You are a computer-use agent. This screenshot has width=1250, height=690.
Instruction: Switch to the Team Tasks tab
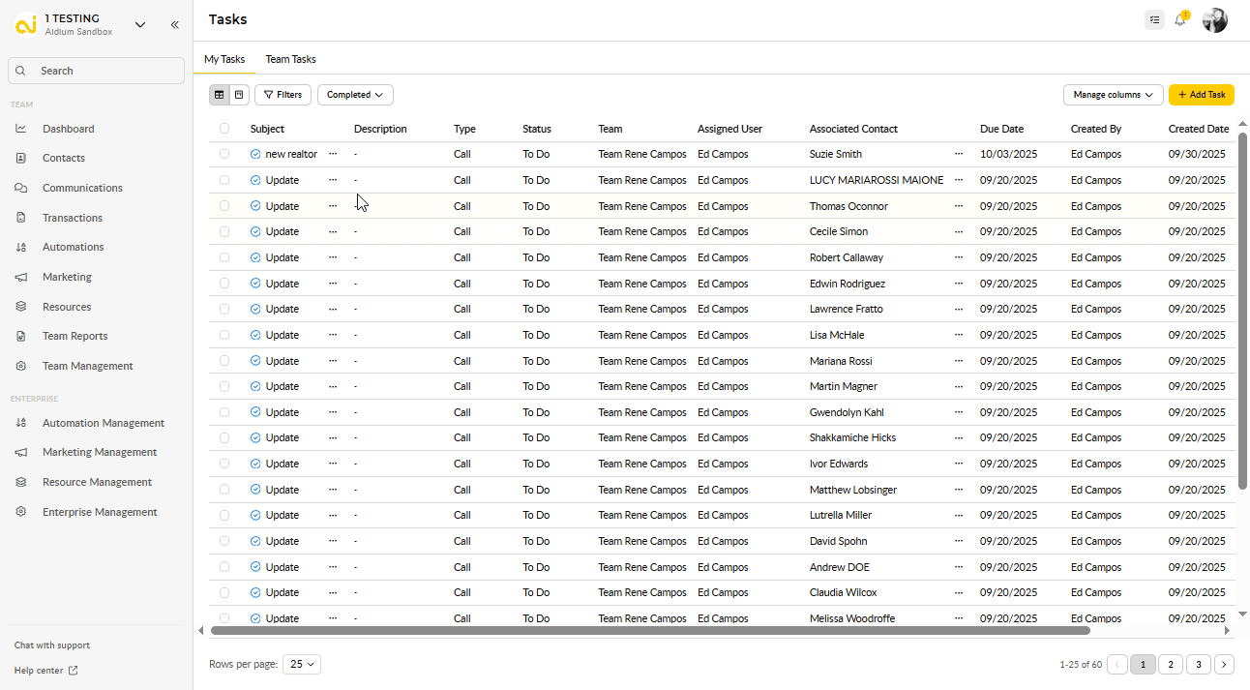click(290, 59)
